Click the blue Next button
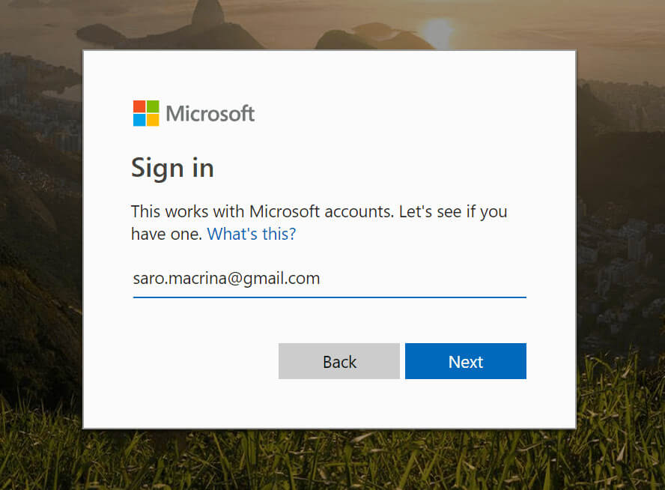The image size is (665, 490). point(466,361)
